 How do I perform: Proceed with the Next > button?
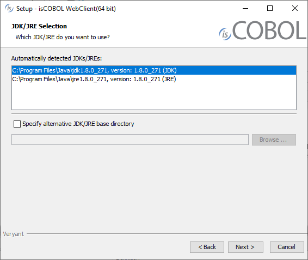click(x=245, y=247)
